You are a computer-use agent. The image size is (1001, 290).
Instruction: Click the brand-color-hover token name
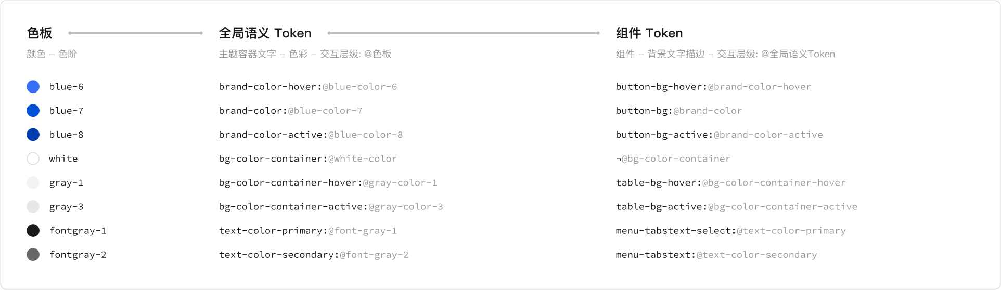coord(269,87)
